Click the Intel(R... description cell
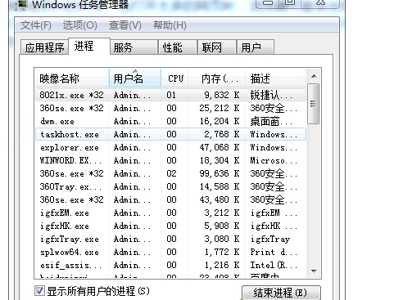394x300 pixels. click(x=274, y=265)
